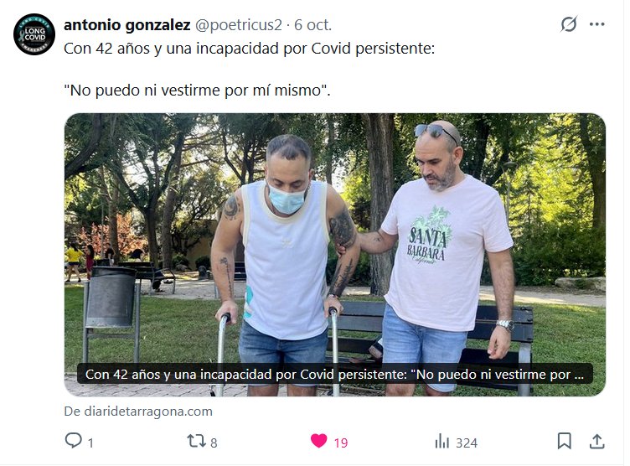Open antonio gonzalez profile name
This screenshot has height=466, width=630.
point(127,25)
